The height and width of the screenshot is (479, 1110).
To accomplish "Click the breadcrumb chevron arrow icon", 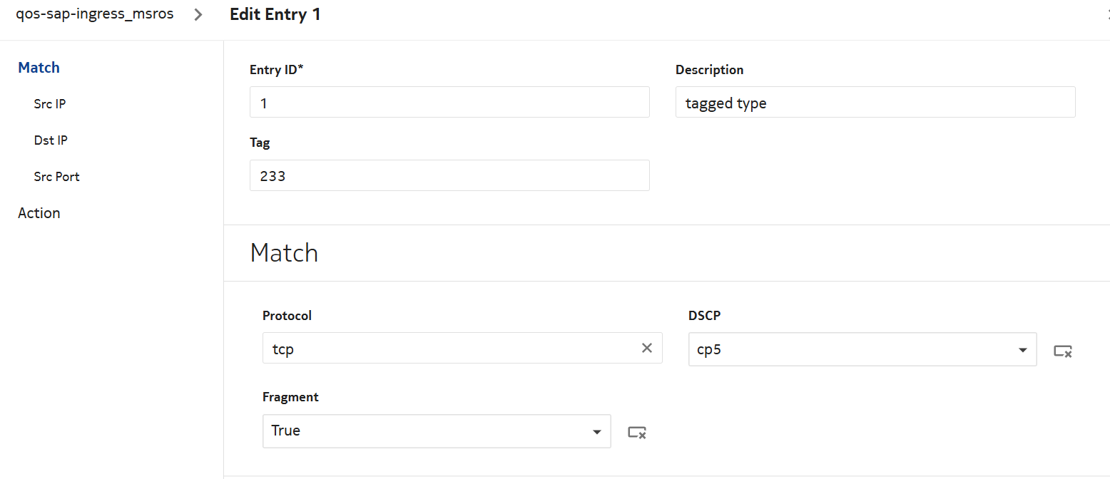I will [198, 15].
